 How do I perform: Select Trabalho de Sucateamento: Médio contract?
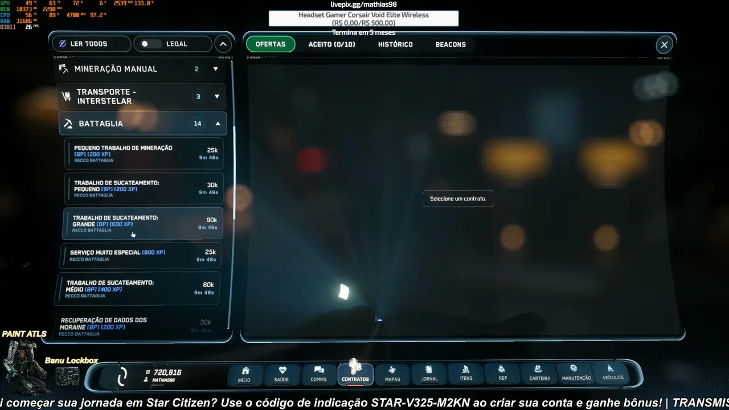[x=137, y=289]
